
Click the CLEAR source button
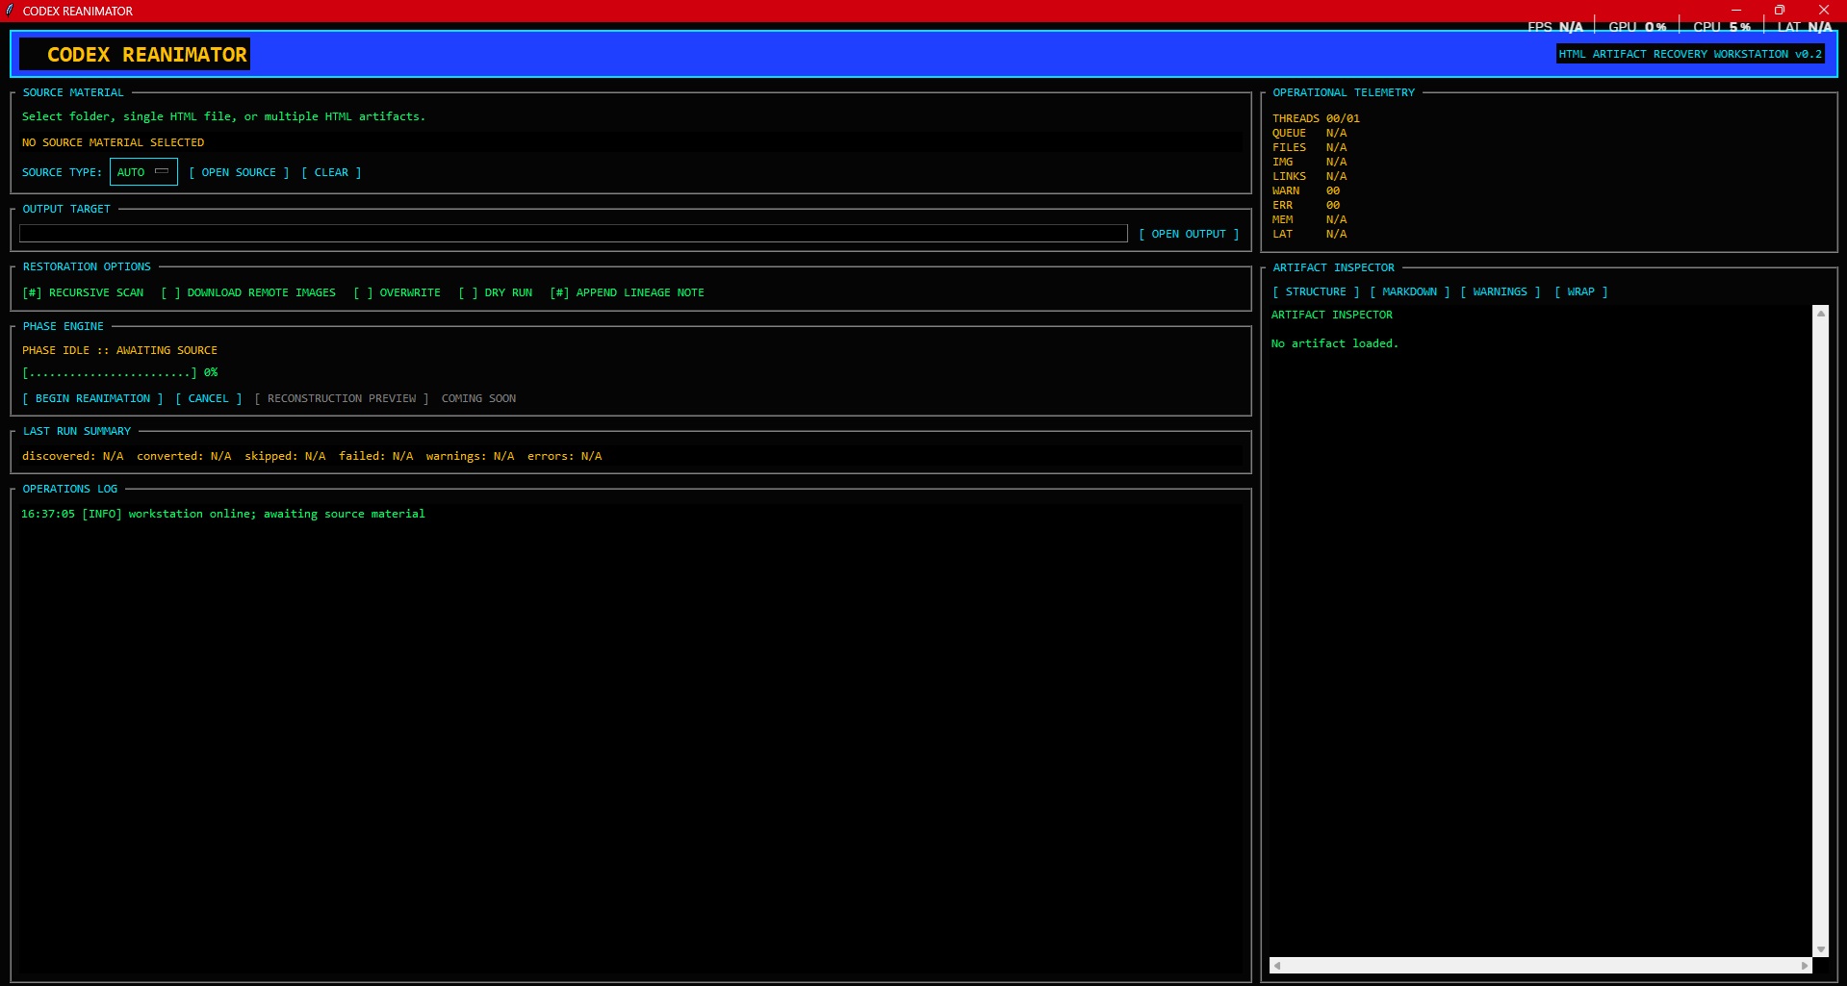pyautogui.click(x=331, y=172)
